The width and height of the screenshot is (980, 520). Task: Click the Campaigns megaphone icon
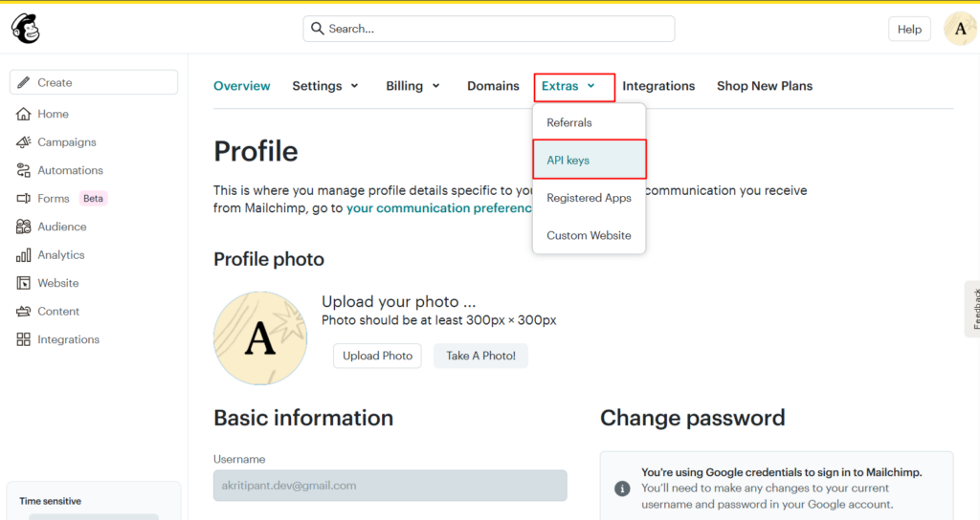tap(23, 141)
